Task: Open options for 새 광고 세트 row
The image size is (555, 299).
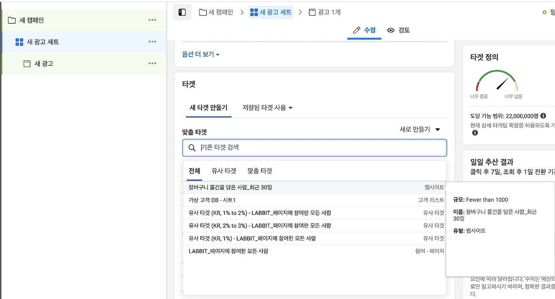Action: click(x=152, y=42)
